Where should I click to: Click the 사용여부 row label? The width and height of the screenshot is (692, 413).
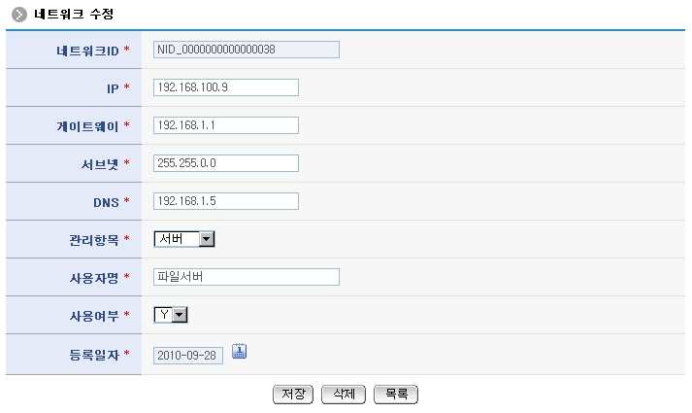coord(87,315)
